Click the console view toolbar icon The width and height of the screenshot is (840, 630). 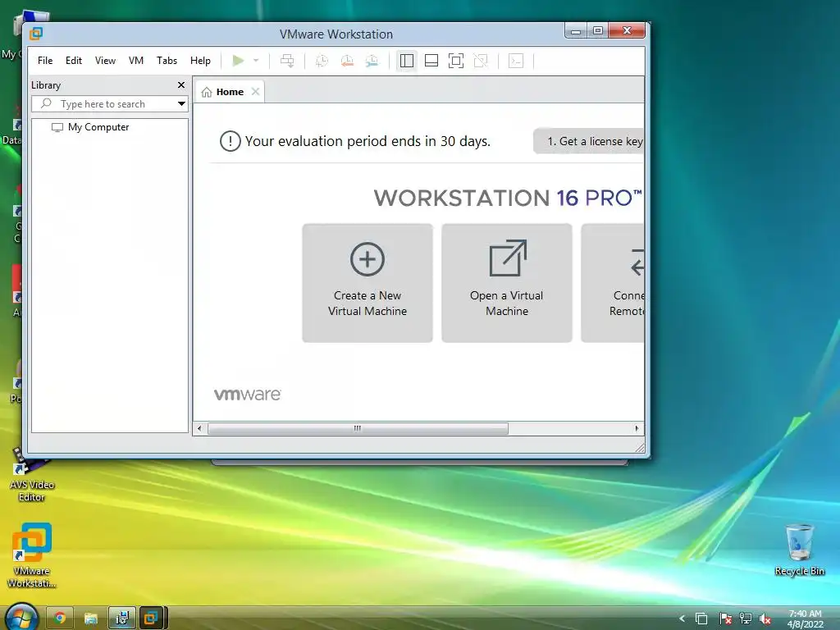click(x=516, y=61)
